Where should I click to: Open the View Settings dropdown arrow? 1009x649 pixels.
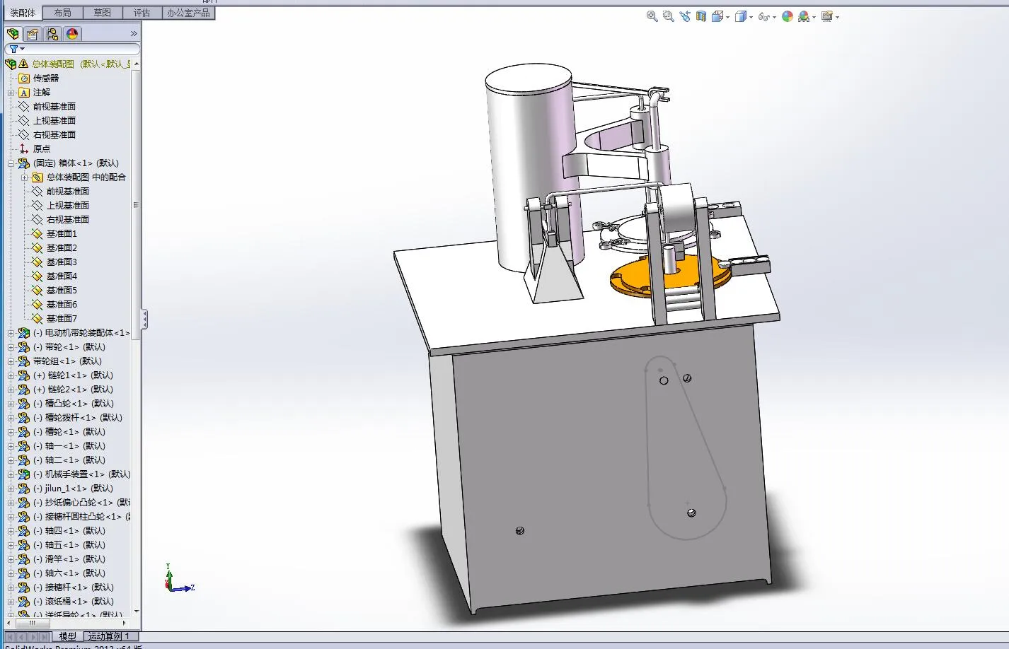pyautogui.click(x=838, y=17)
